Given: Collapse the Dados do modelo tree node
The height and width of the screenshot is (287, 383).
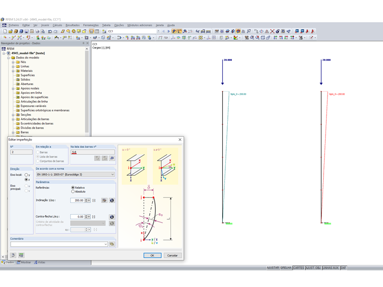Looking at the screenshot, I should (x=9, y=58).
